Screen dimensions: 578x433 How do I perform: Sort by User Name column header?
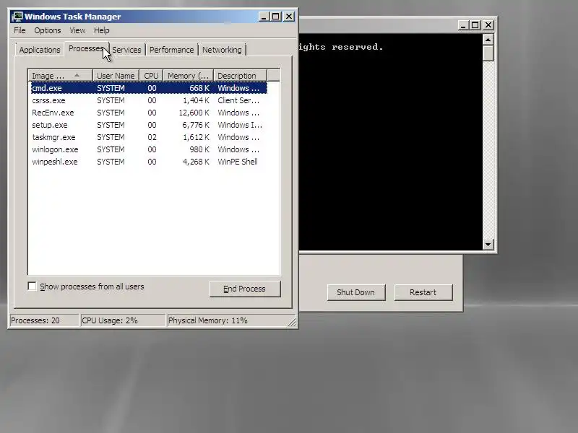116,76
